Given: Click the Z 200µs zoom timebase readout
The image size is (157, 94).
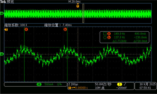Looking at the screenshot, I should tap(73, 84).
